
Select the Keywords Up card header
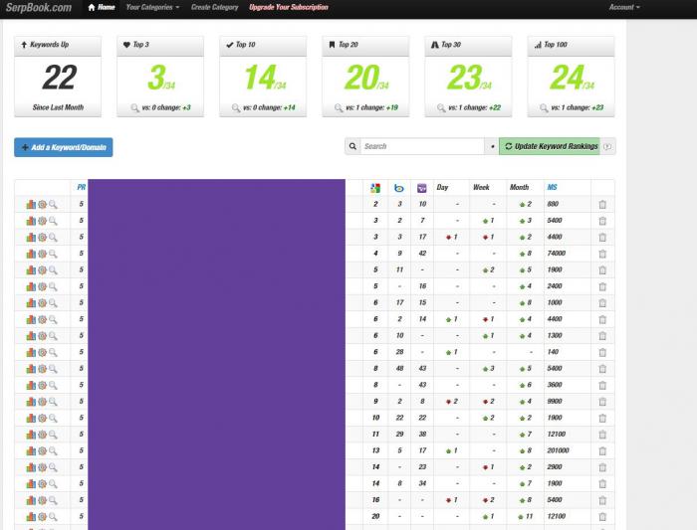click(x=58, y=45)
